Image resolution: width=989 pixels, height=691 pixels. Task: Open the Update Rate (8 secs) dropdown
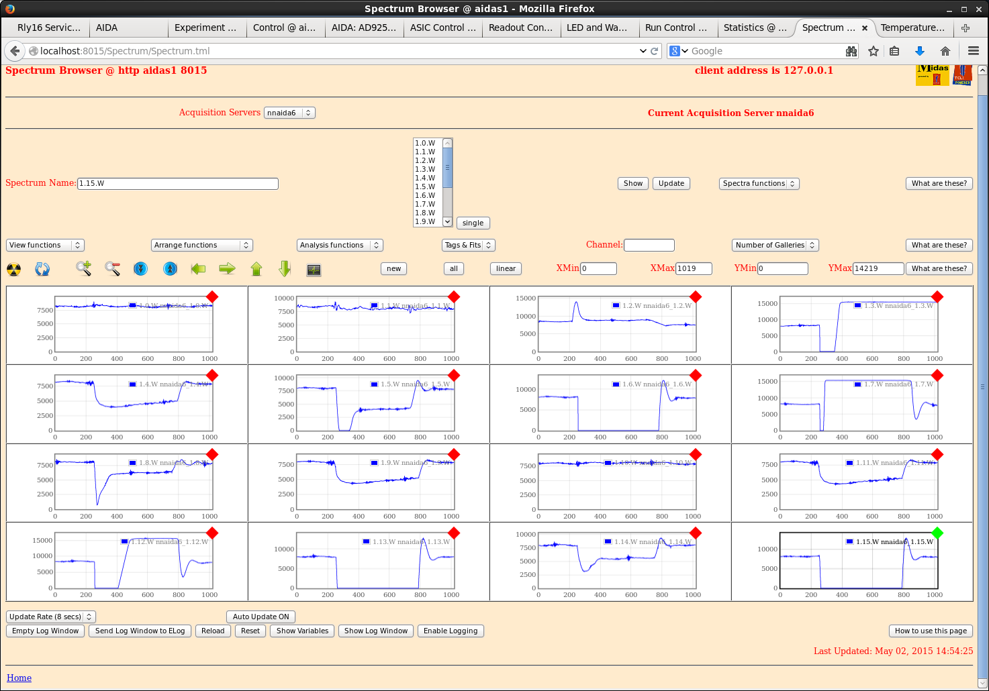(51, 617)
